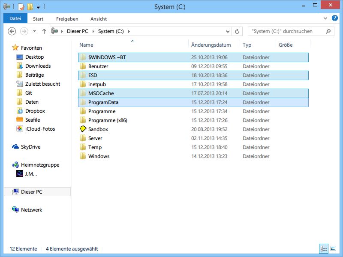343x257 pixels.
Task: Click the date 20.08.2013 19:52 of Sandbox
Action: coord(209,129)
